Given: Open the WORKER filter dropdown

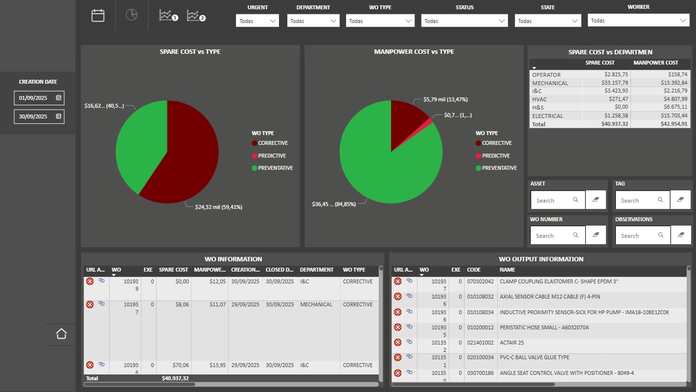Looking at the screenshot, I should 683,21.
